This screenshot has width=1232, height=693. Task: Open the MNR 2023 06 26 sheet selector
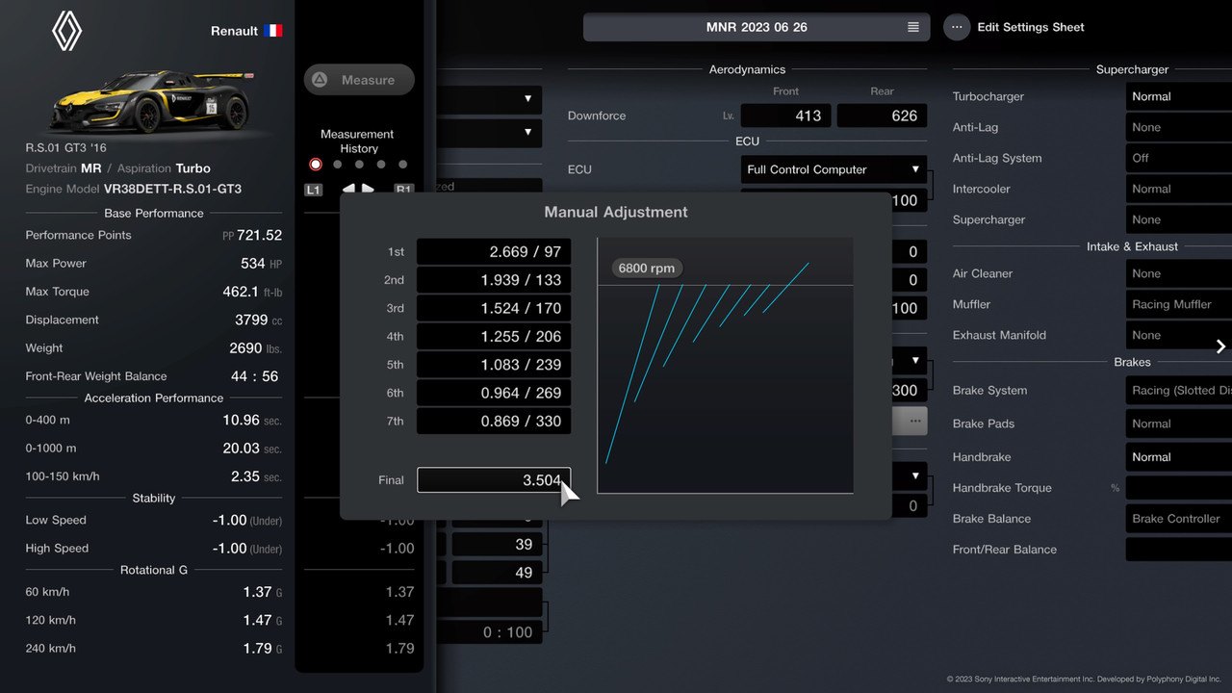[x=757, y=27]
